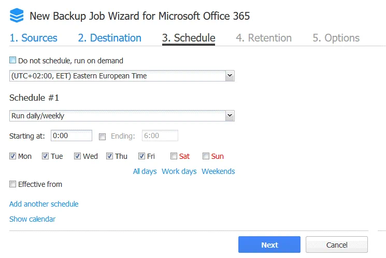Click Add another schedule link
This screenshot has height=258, width=386.
(44, 204)
